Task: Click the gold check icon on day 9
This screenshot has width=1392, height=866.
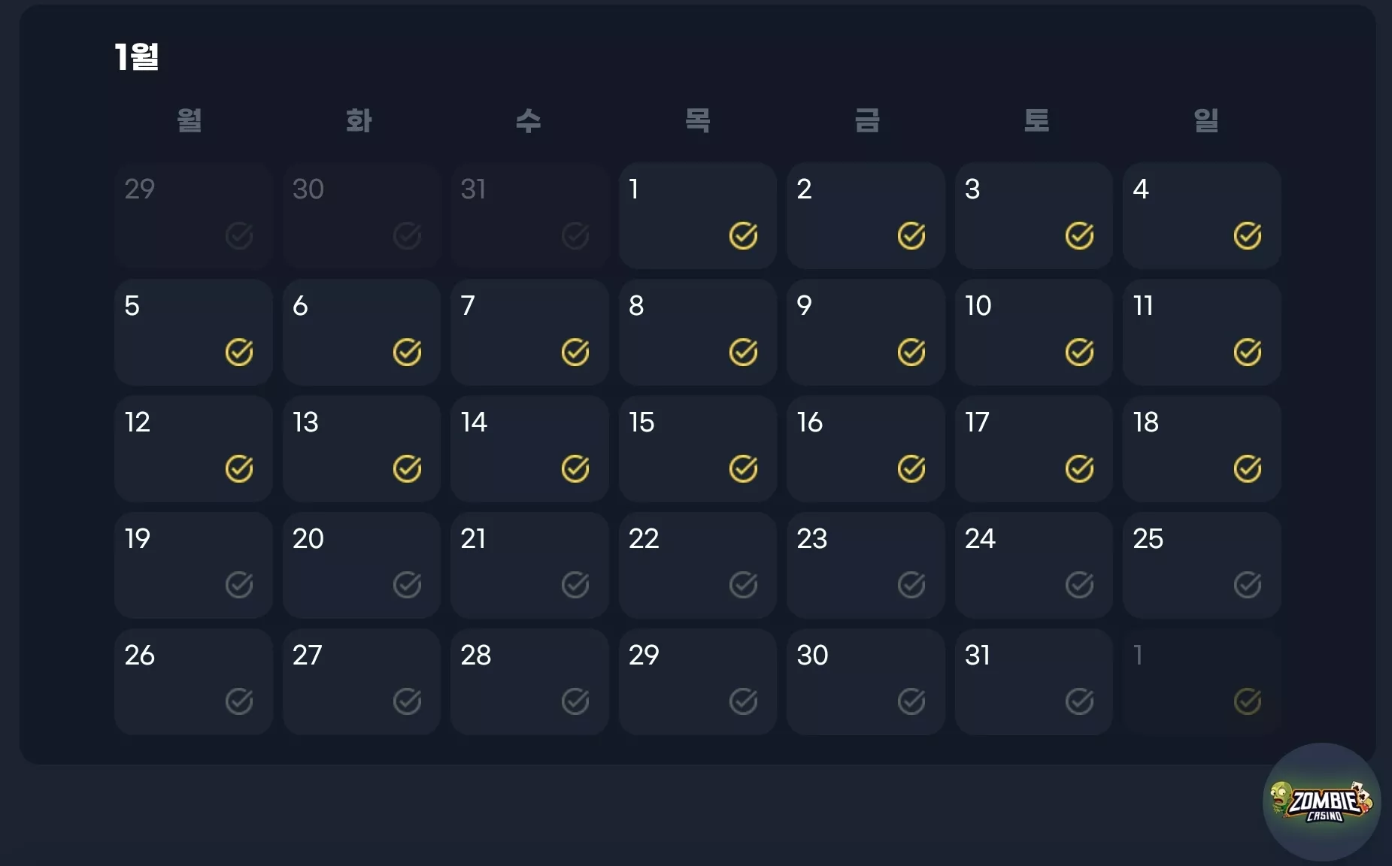Action: 911,353
